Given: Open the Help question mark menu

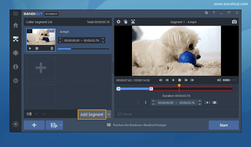Looking at the screenshot, I should point(214,13).
